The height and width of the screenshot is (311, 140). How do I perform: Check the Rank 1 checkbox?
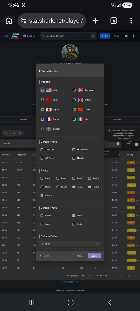click(x=42, y=178)
